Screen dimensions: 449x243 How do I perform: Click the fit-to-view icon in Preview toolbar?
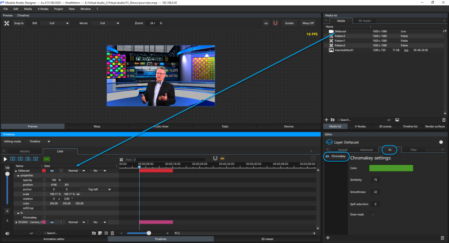point(7,23)
